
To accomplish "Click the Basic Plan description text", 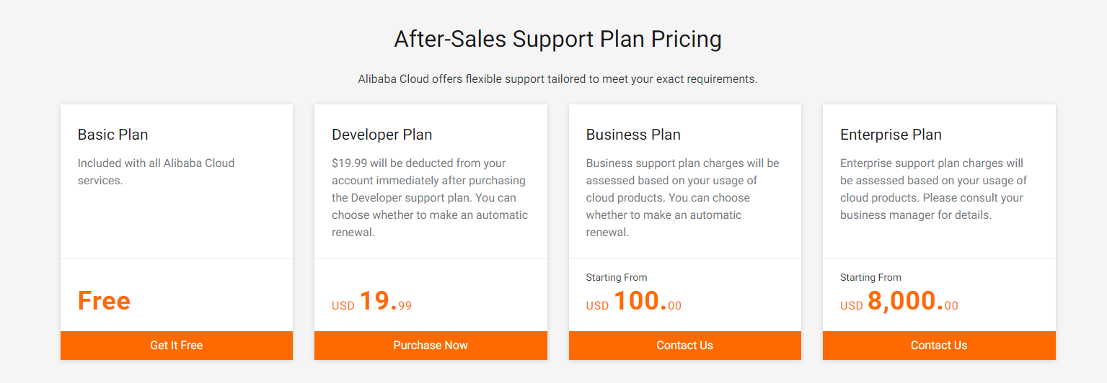I will [x=156, y=172].
